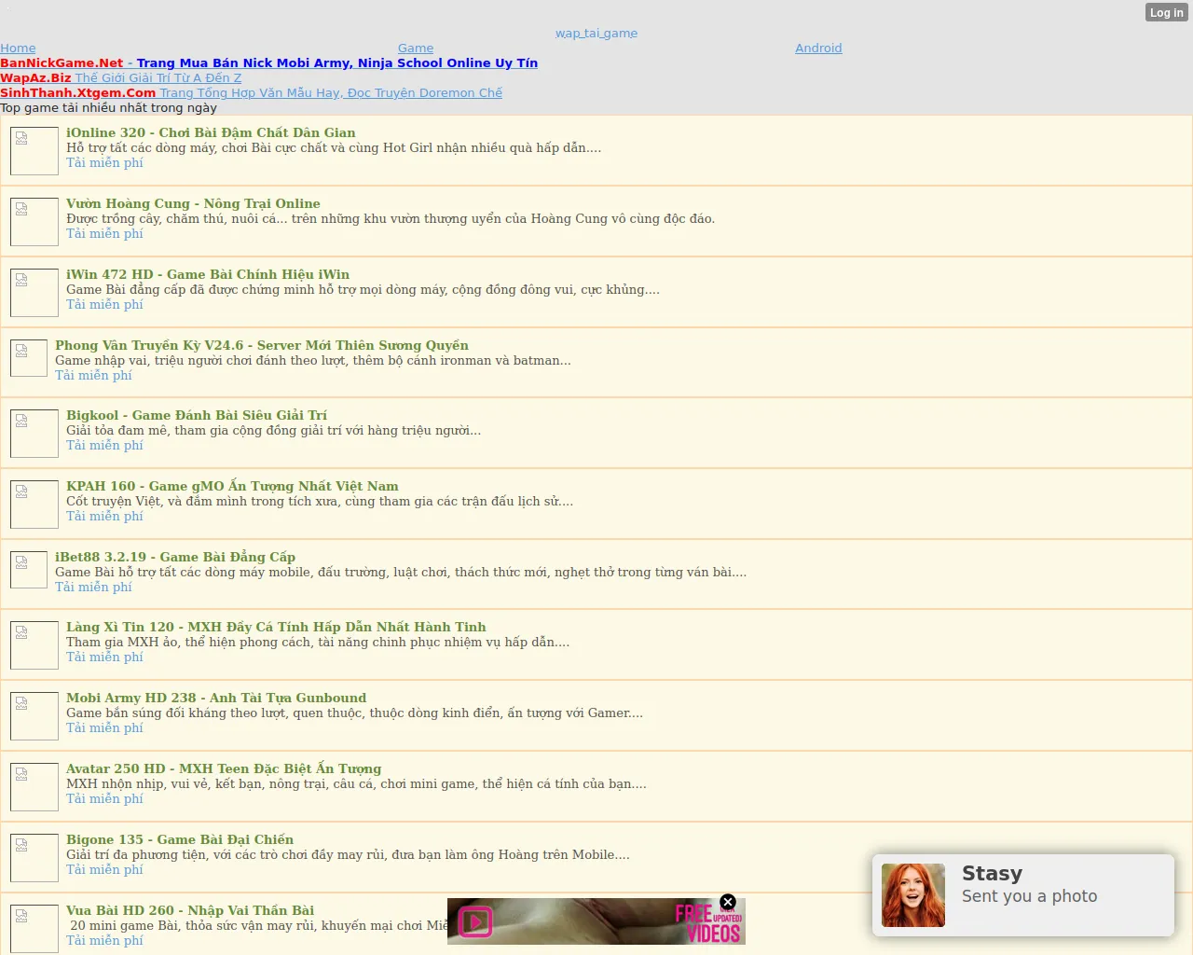
Task: Open the FREE VIDEOS banner text
Action: point(708,923)
